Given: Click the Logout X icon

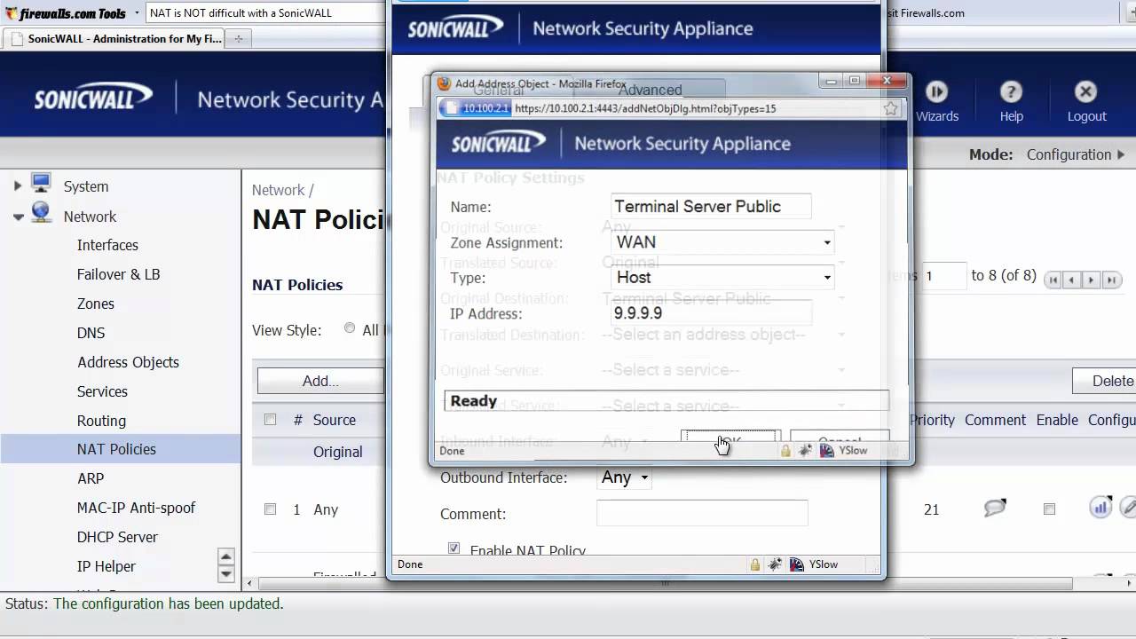Looking at the screenshot, I should pyautogui.click(x=1085, y=92).
